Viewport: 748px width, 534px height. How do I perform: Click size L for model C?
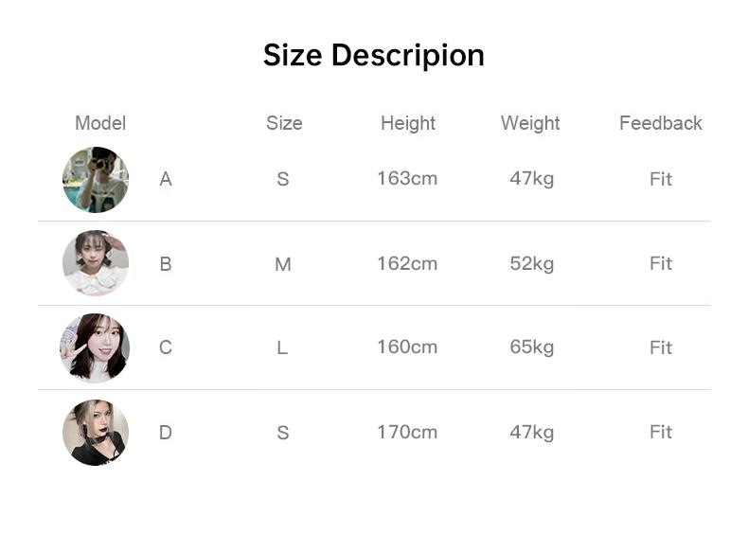[282, 347]
